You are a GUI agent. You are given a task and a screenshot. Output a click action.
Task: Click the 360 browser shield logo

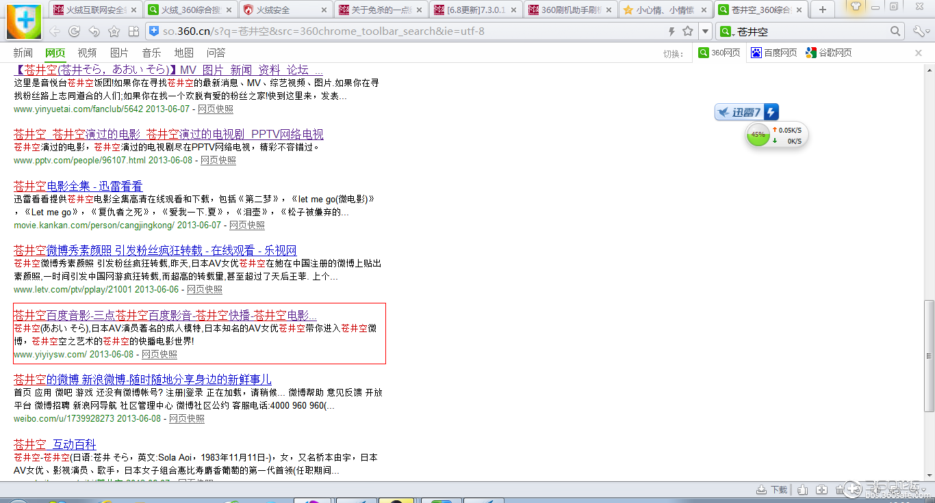[x=23, y=21]
